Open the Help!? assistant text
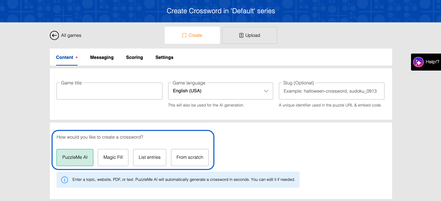441x201 pixels. tap(432, 62)
